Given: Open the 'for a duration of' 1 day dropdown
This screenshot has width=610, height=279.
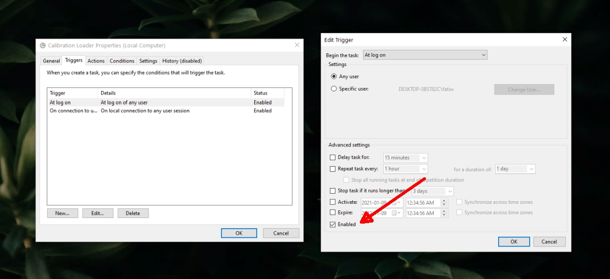Looking at the screenshot, I should tap(515, 169).
